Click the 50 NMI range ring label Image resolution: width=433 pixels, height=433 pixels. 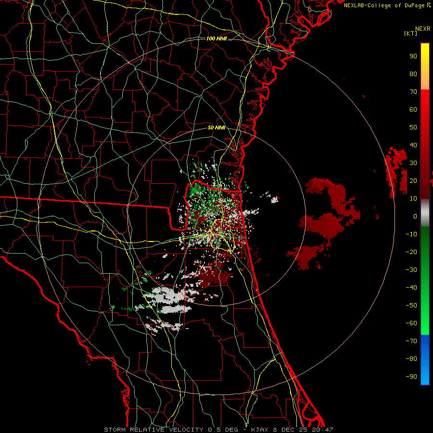(x=216, y=127)
